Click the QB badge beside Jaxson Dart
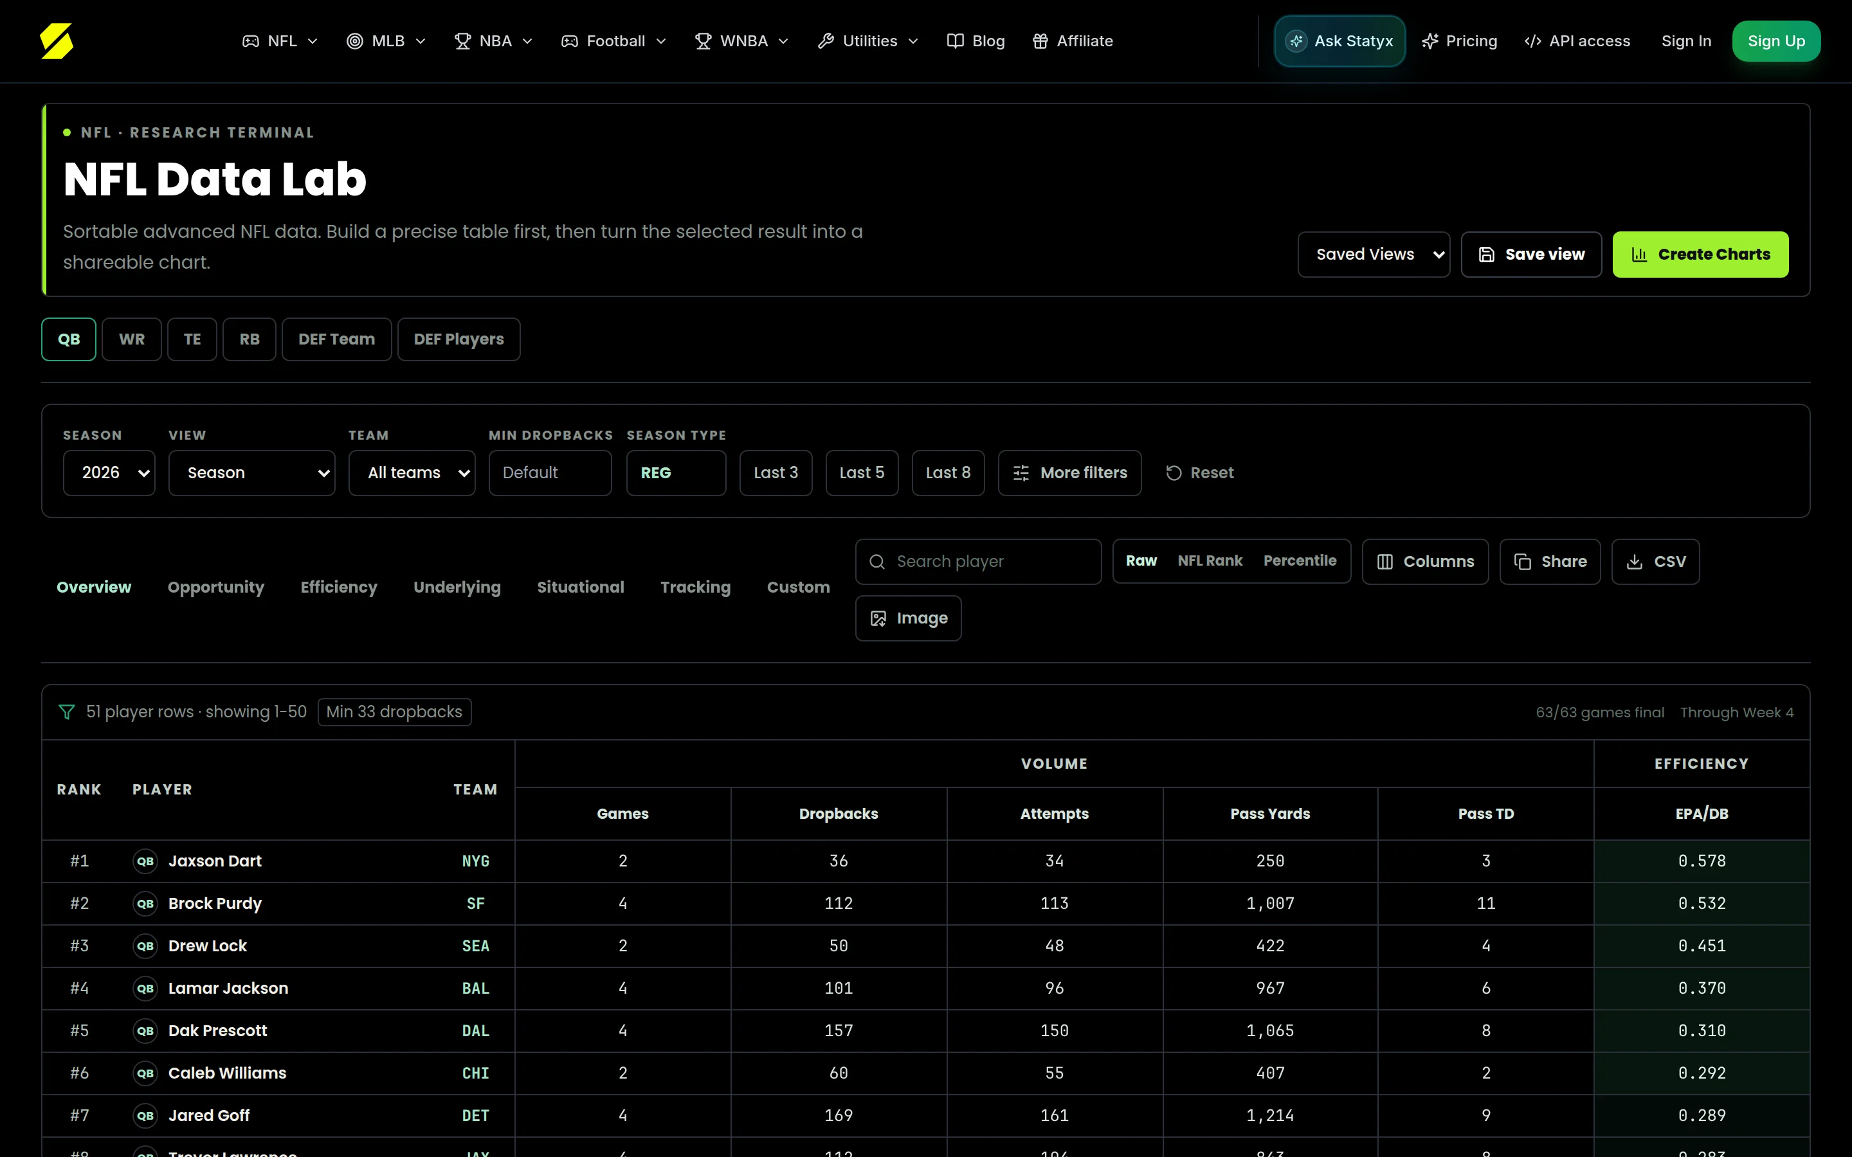The width and height of the screenshot is (1852, 1157). click(x=145, y=861)
